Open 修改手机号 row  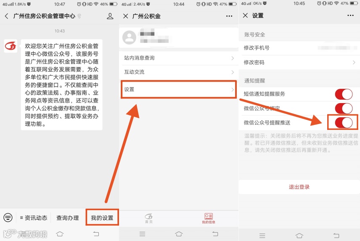(299, 48)
